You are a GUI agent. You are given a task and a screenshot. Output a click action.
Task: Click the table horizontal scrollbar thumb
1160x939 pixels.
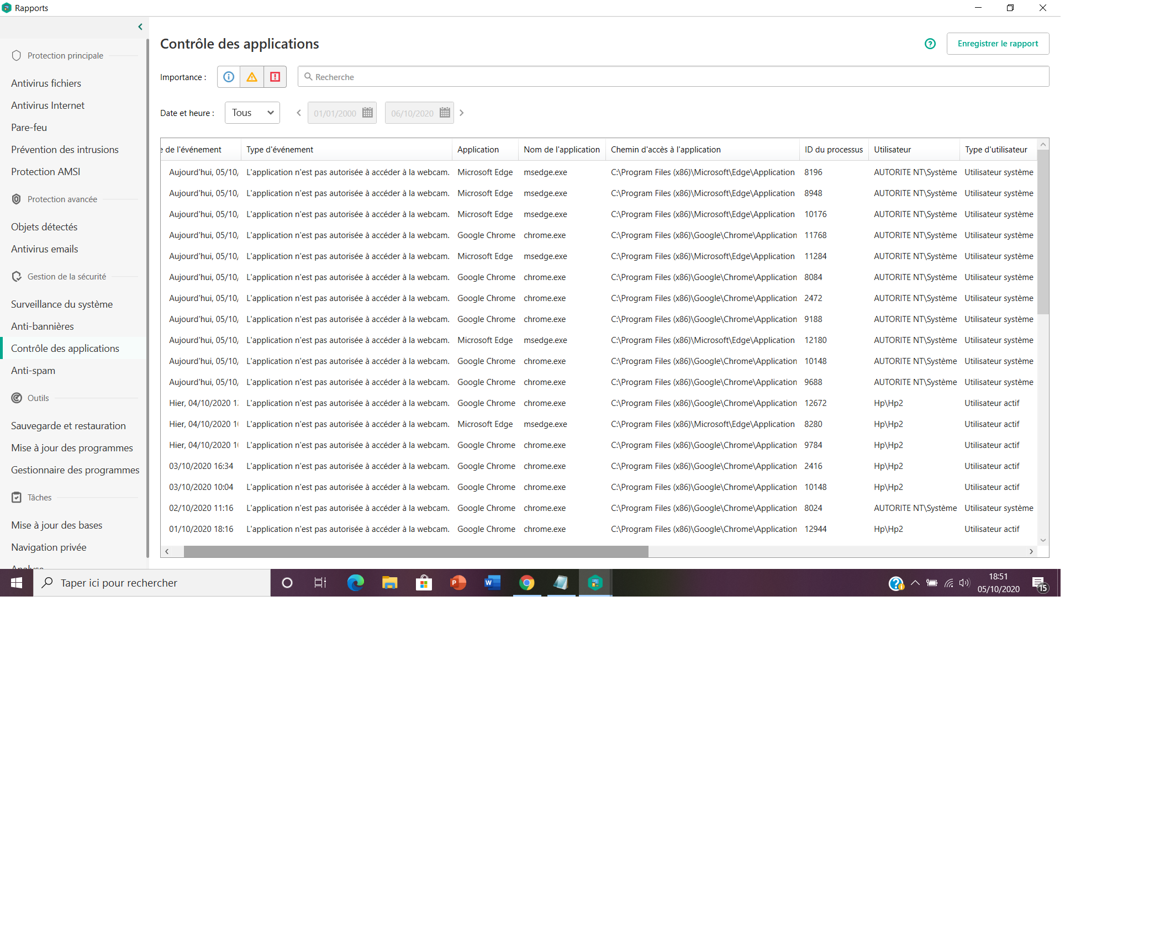click(415, 551)
